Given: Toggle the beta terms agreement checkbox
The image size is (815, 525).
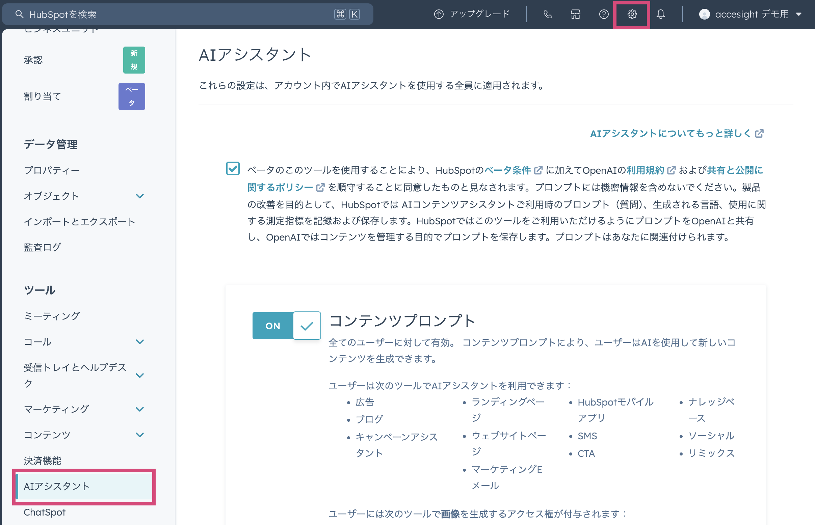Looking at the screenshot, I should pyautogui.click(x=233, y=169).
